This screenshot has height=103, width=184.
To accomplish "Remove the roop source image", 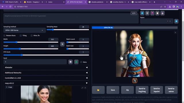I will [85, 88].
